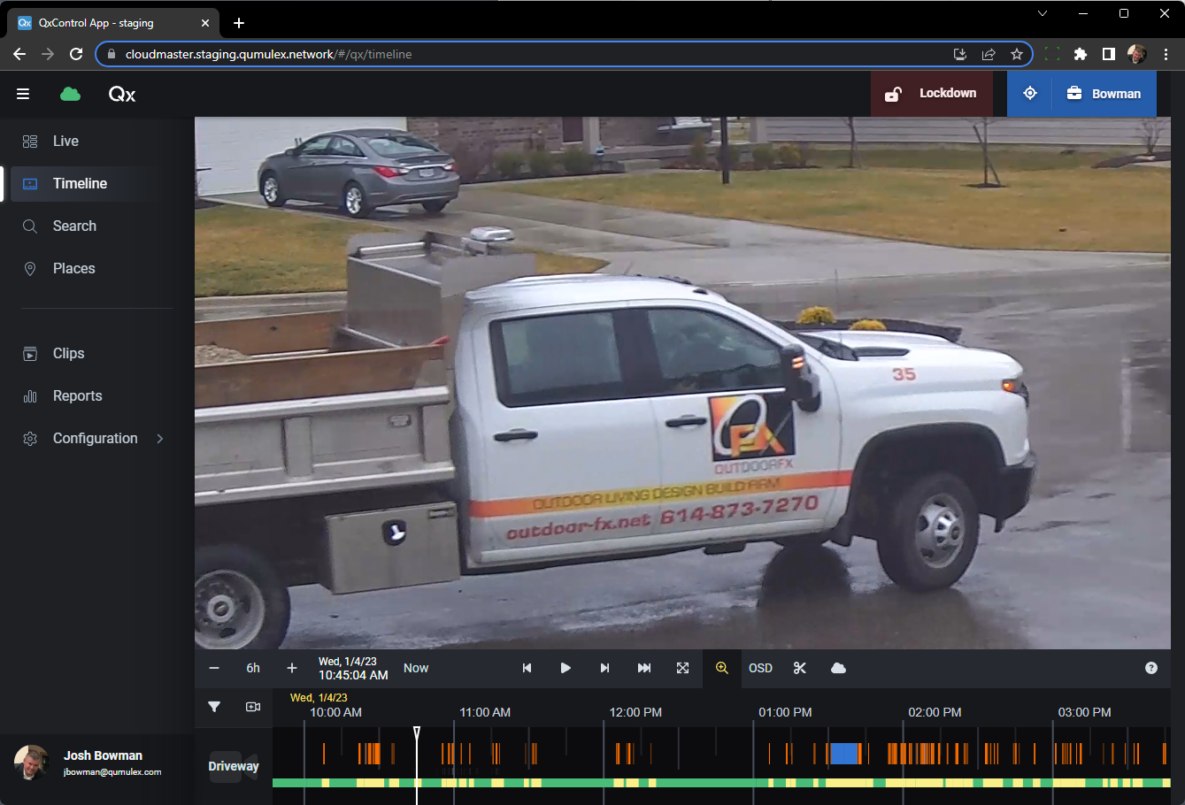1185x805 pixels.
Task: Open the Bowman site selector
Action: (1104, 94)
